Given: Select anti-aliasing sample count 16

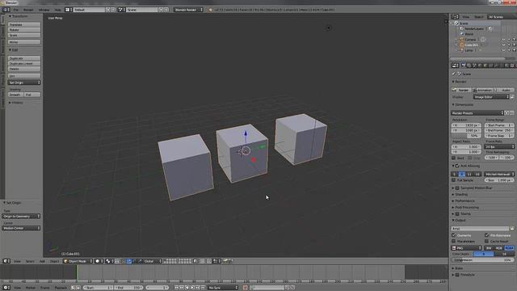Looking at the screenshot, I should point(477,174).
